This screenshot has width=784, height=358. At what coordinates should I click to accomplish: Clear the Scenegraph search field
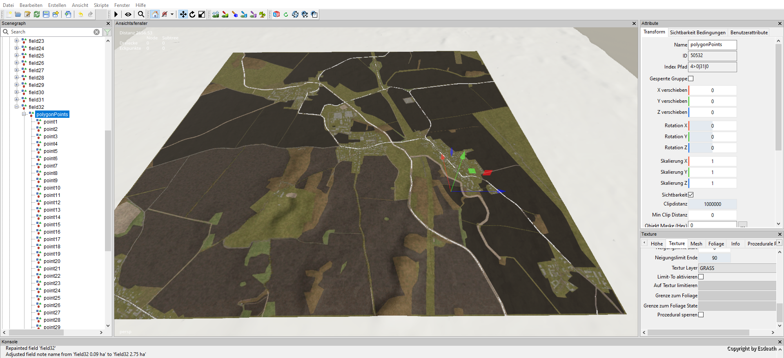[97, 32]
